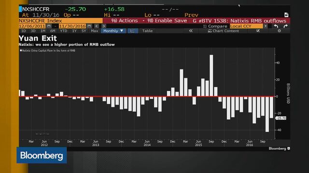
Task: Step date range backward with left arrow
Action: pyautogui.click(x=97, y=26)
